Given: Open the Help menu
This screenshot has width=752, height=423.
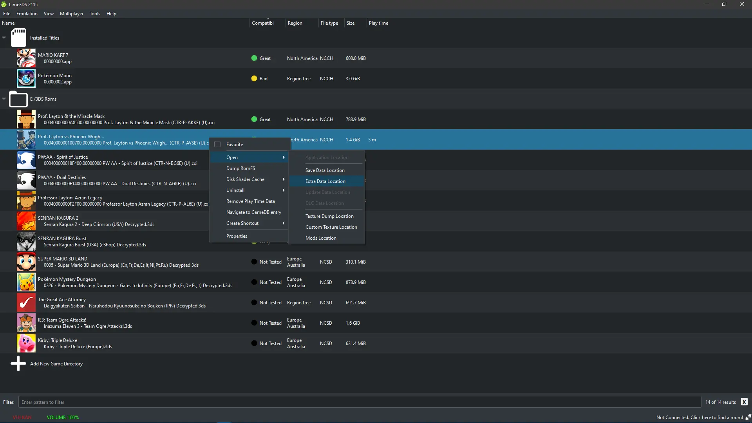Looking at the screenshot, I should (111, 13).
